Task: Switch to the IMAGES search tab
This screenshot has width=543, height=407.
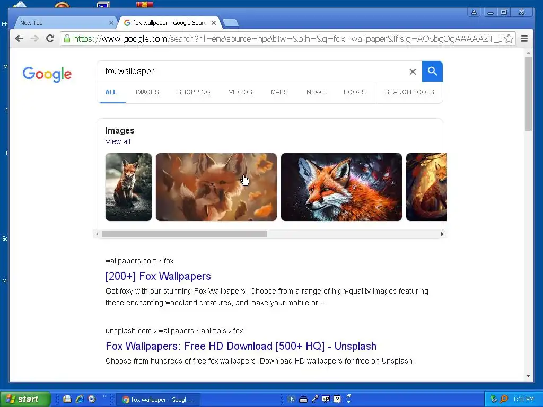Action: click(x=147, y=92)
